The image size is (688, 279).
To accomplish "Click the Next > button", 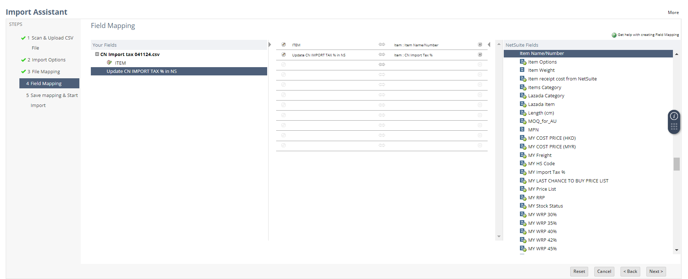I will click(656, 271).
